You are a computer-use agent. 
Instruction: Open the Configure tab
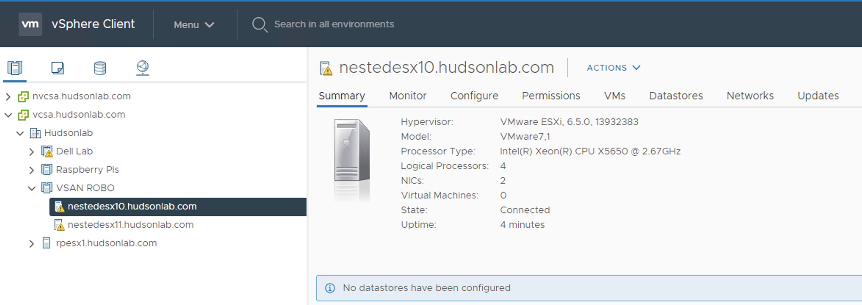[474, 96]
